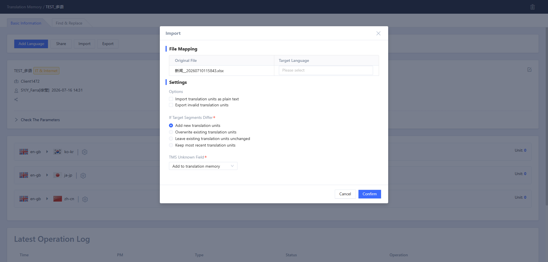Click Translation Memory breadcrumb link
This screenshot has width=548, height=262.
[x=24, y=7]
